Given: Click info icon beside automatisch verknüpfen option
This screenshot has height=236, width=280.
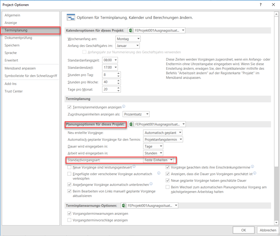Looking at the screenshot, I should tap(159, 173).
